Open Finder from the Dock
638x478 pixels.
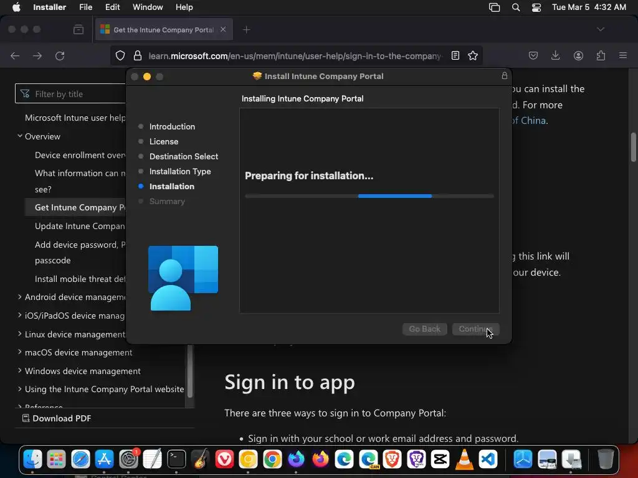(32, 459)
